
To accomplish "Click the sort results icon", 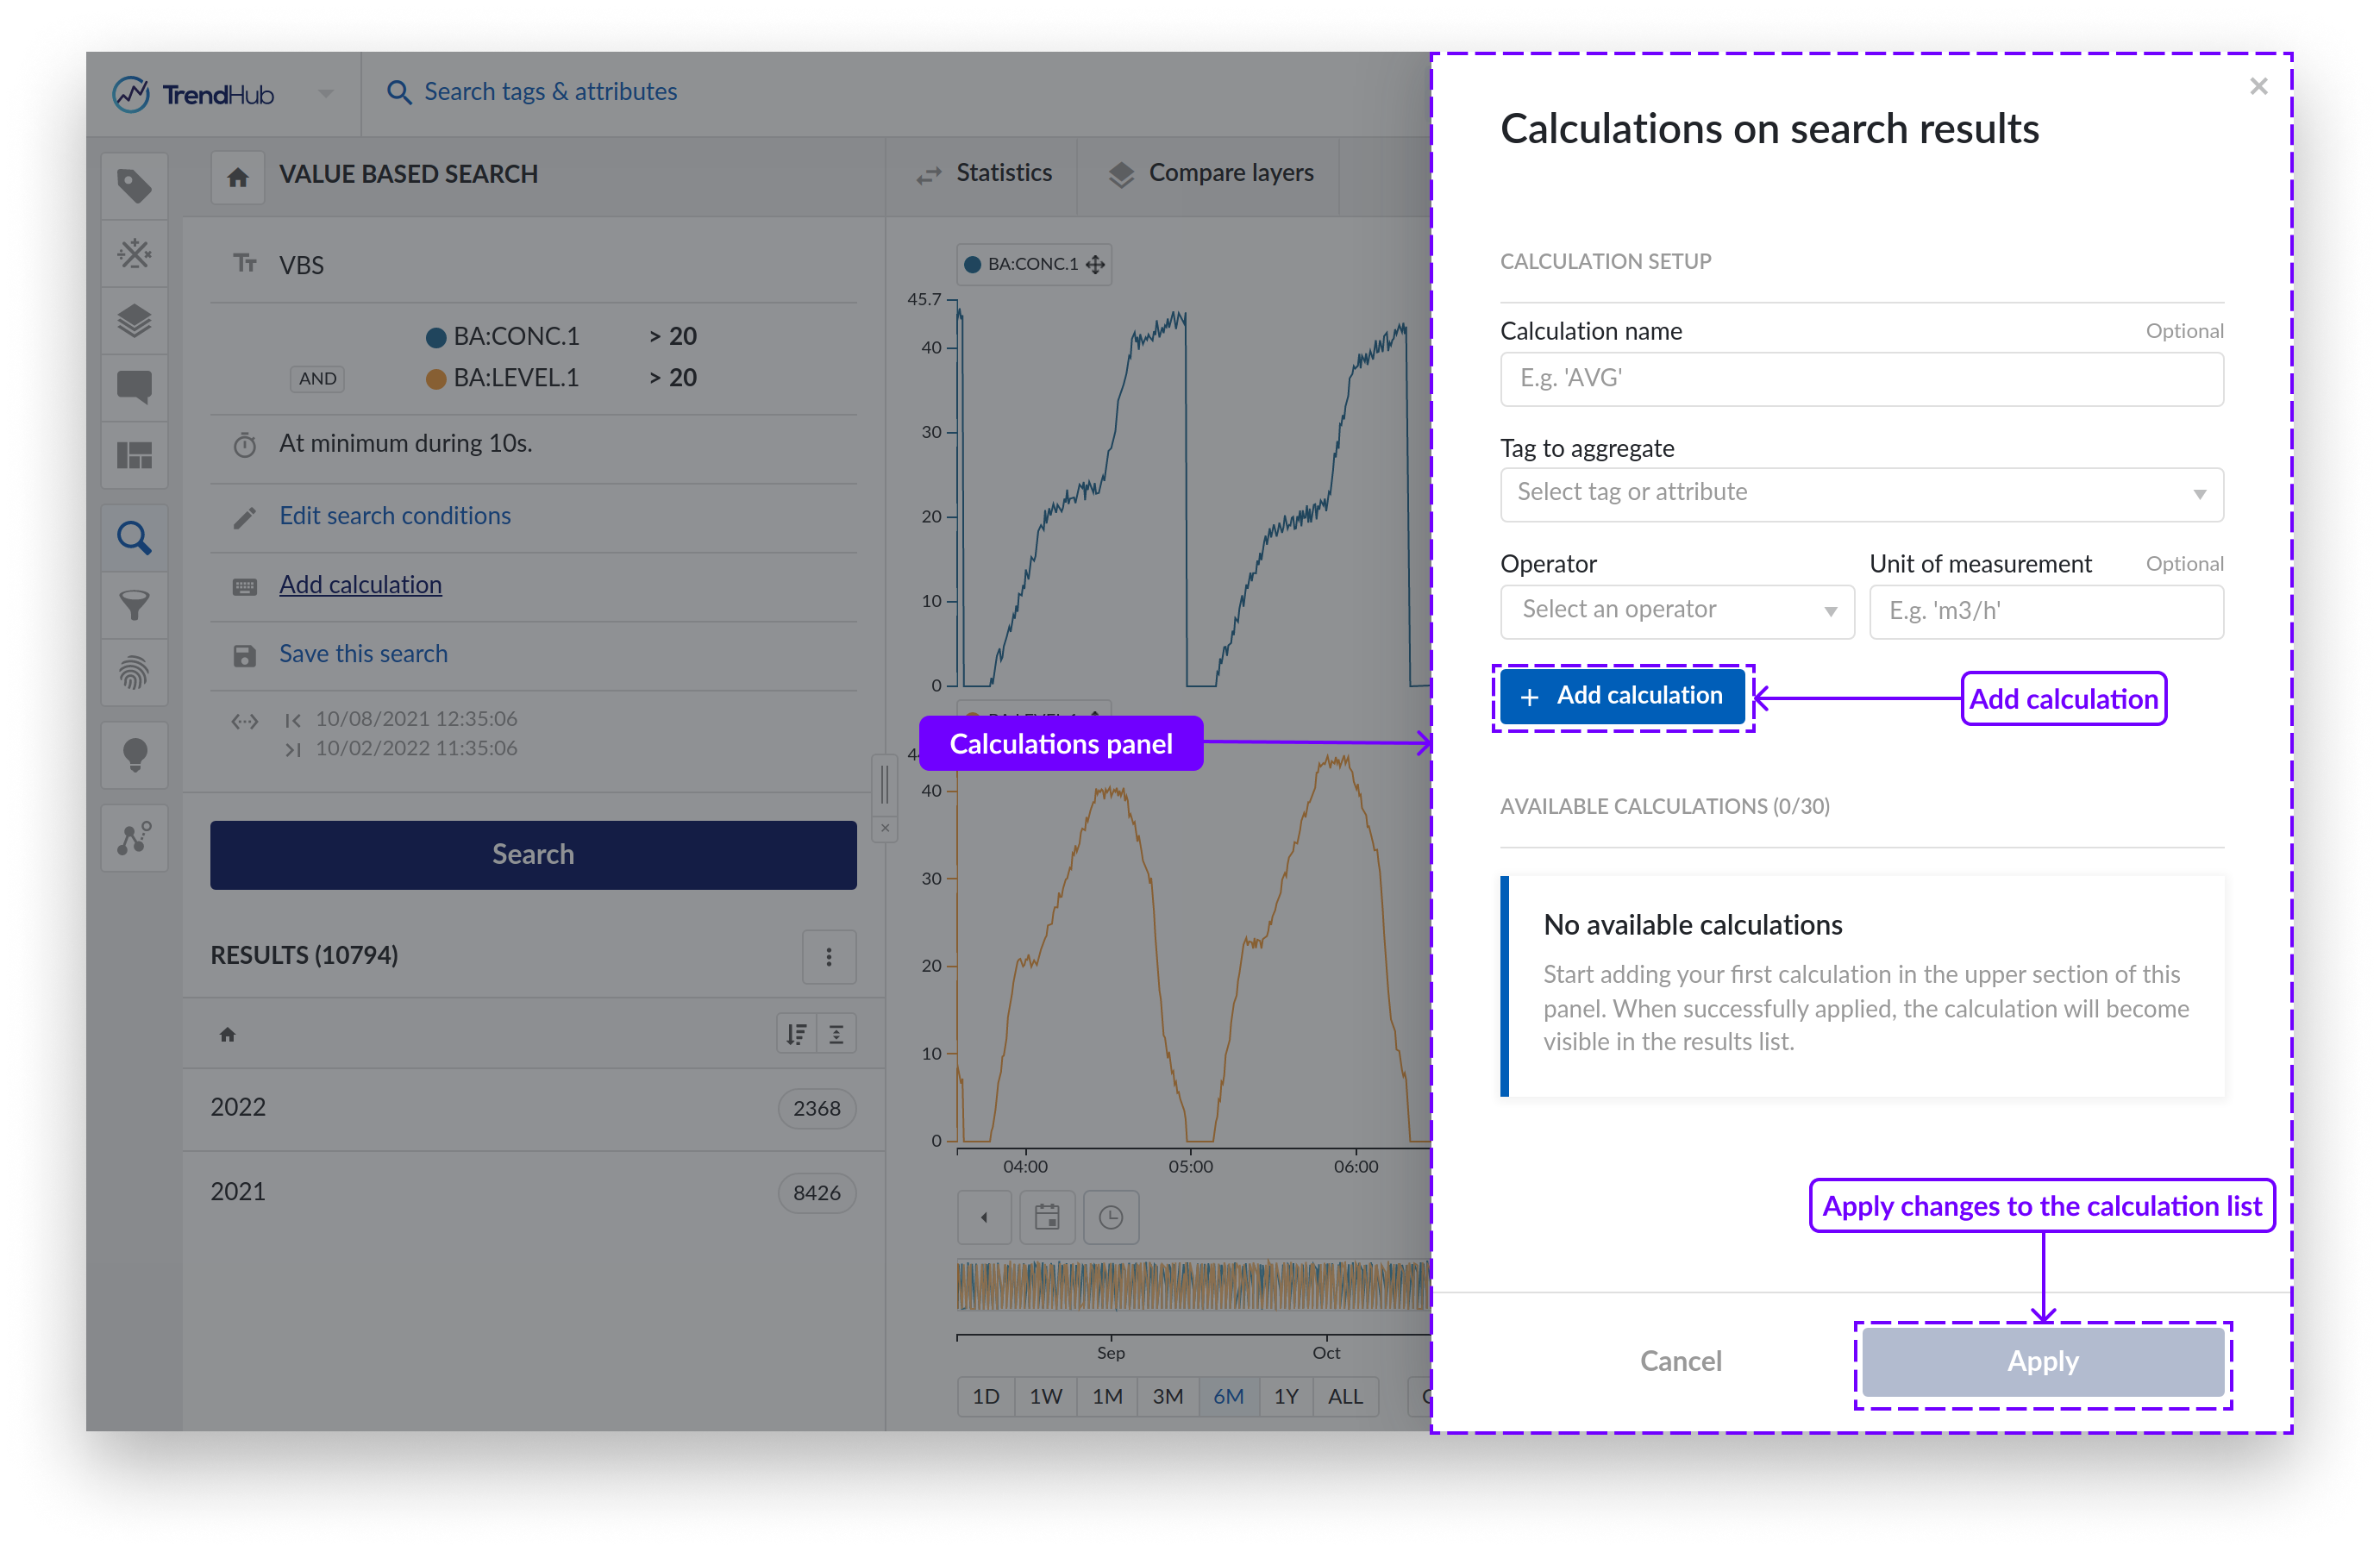I will point(796,1034).
